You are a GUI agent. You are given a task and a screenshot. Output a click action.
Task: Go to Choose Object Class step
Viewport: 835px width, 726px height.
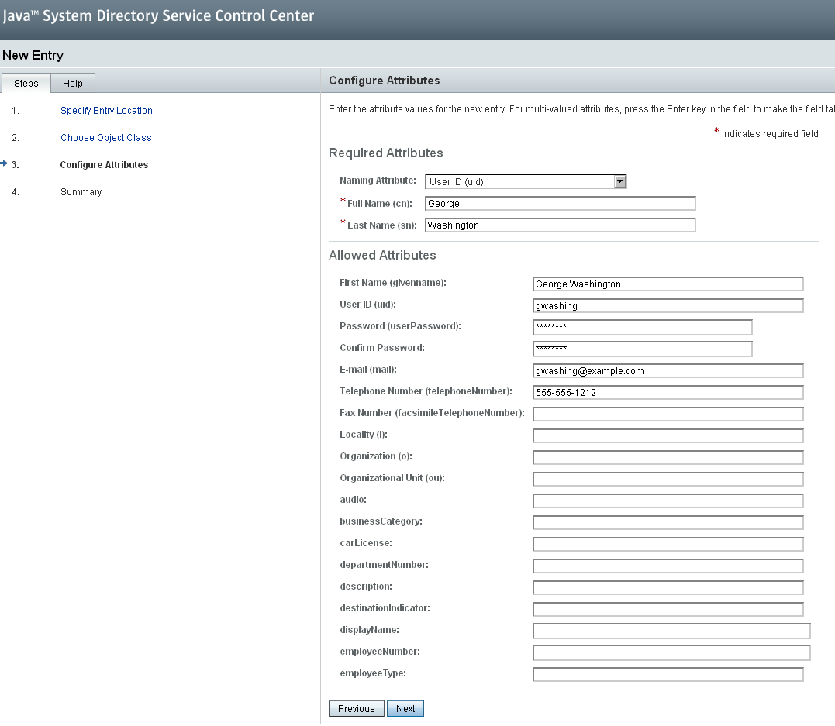tap(106, 138)
